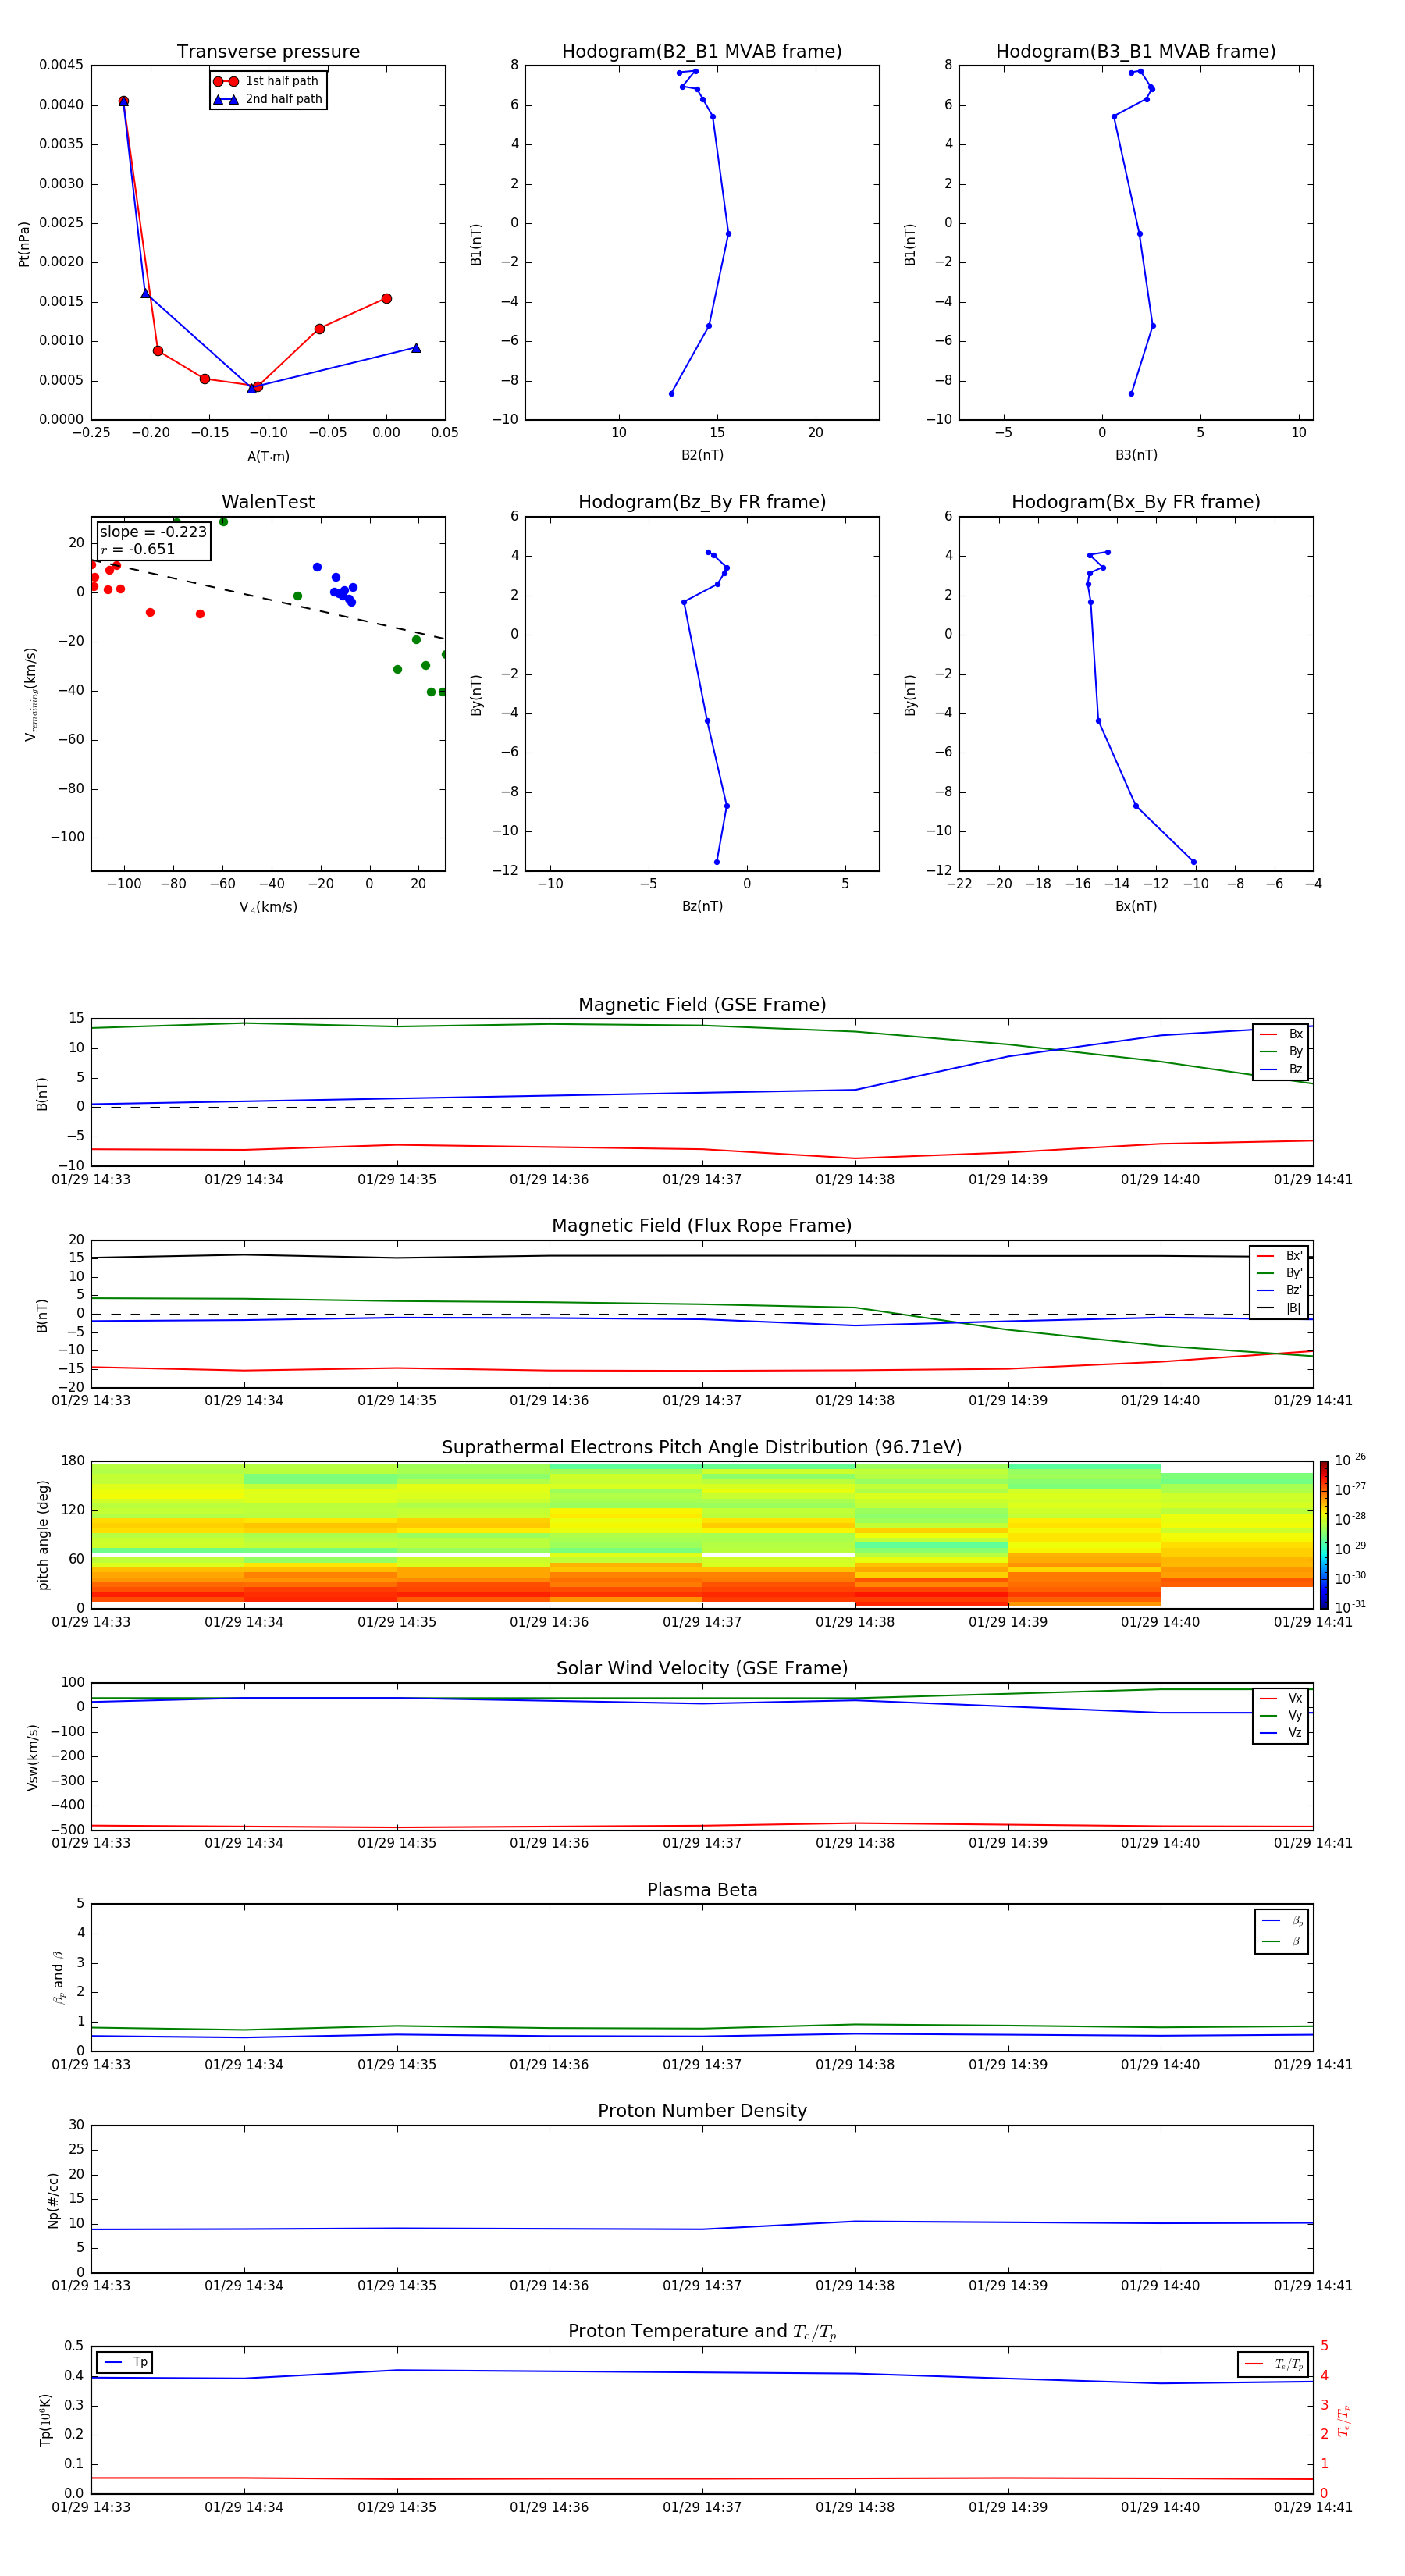Viewport: 1405px width, 2576px height.
Task: Select the "1st half path" legend entry
Action: point(267,81)
